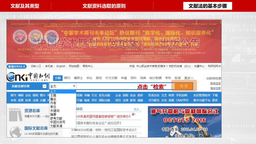Click 书刊超市 in blue navigation bar
This screenshot has width=256, height=144.
point(154,100)
